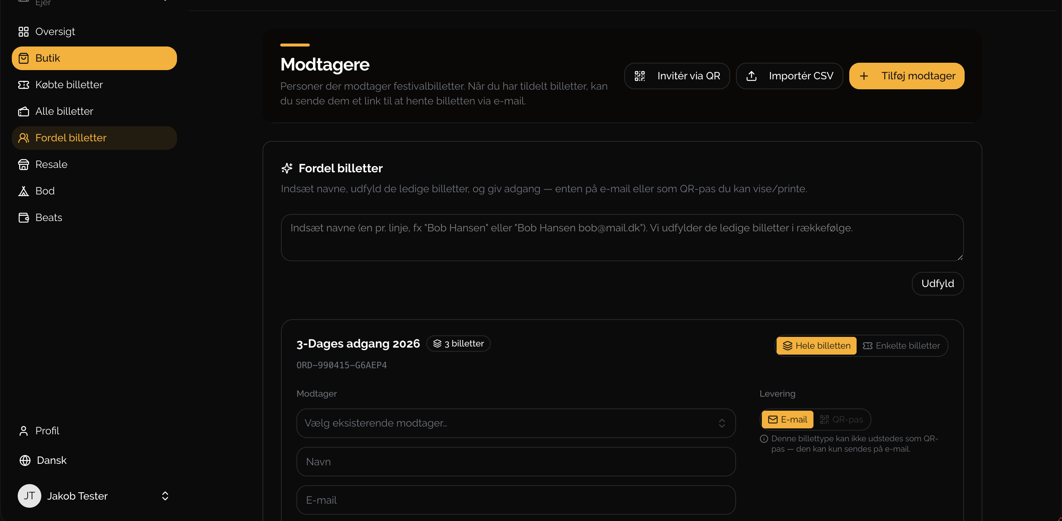Click the Oversigt grid icon in sidebar
Viewport: 1062px width, 521px height.
pyautogui.click(x=24, y=32)
